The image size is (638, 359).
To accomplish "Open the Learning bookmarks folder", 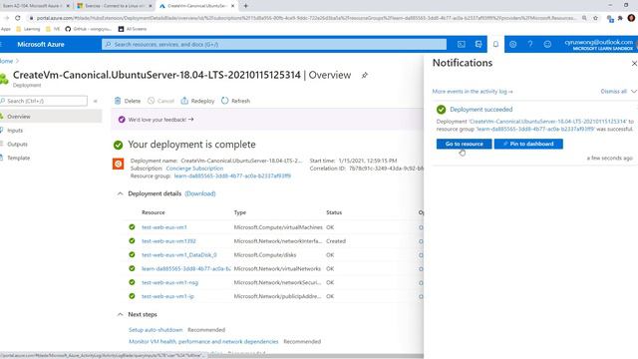I will click(28, 29).
